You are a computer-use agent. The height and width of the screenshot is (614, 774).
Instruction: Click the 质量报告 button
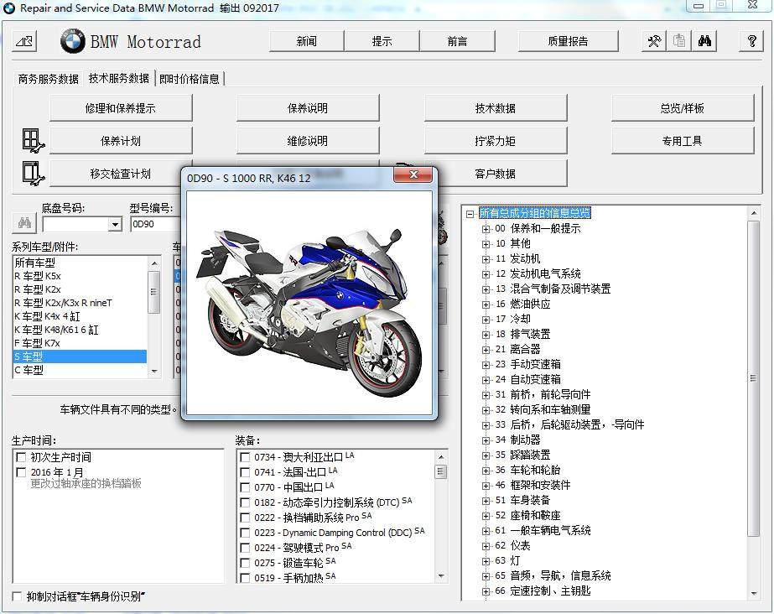pos(569,41)
